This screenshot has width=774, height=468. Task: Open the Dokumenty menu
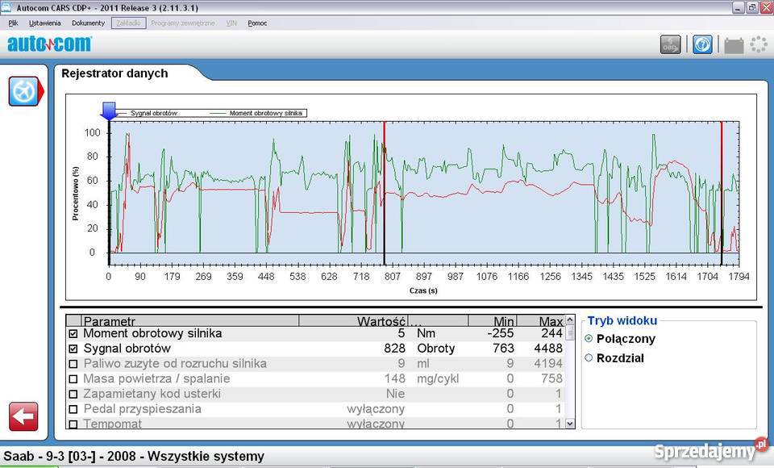pyautogui.click(x=88, y=23)
